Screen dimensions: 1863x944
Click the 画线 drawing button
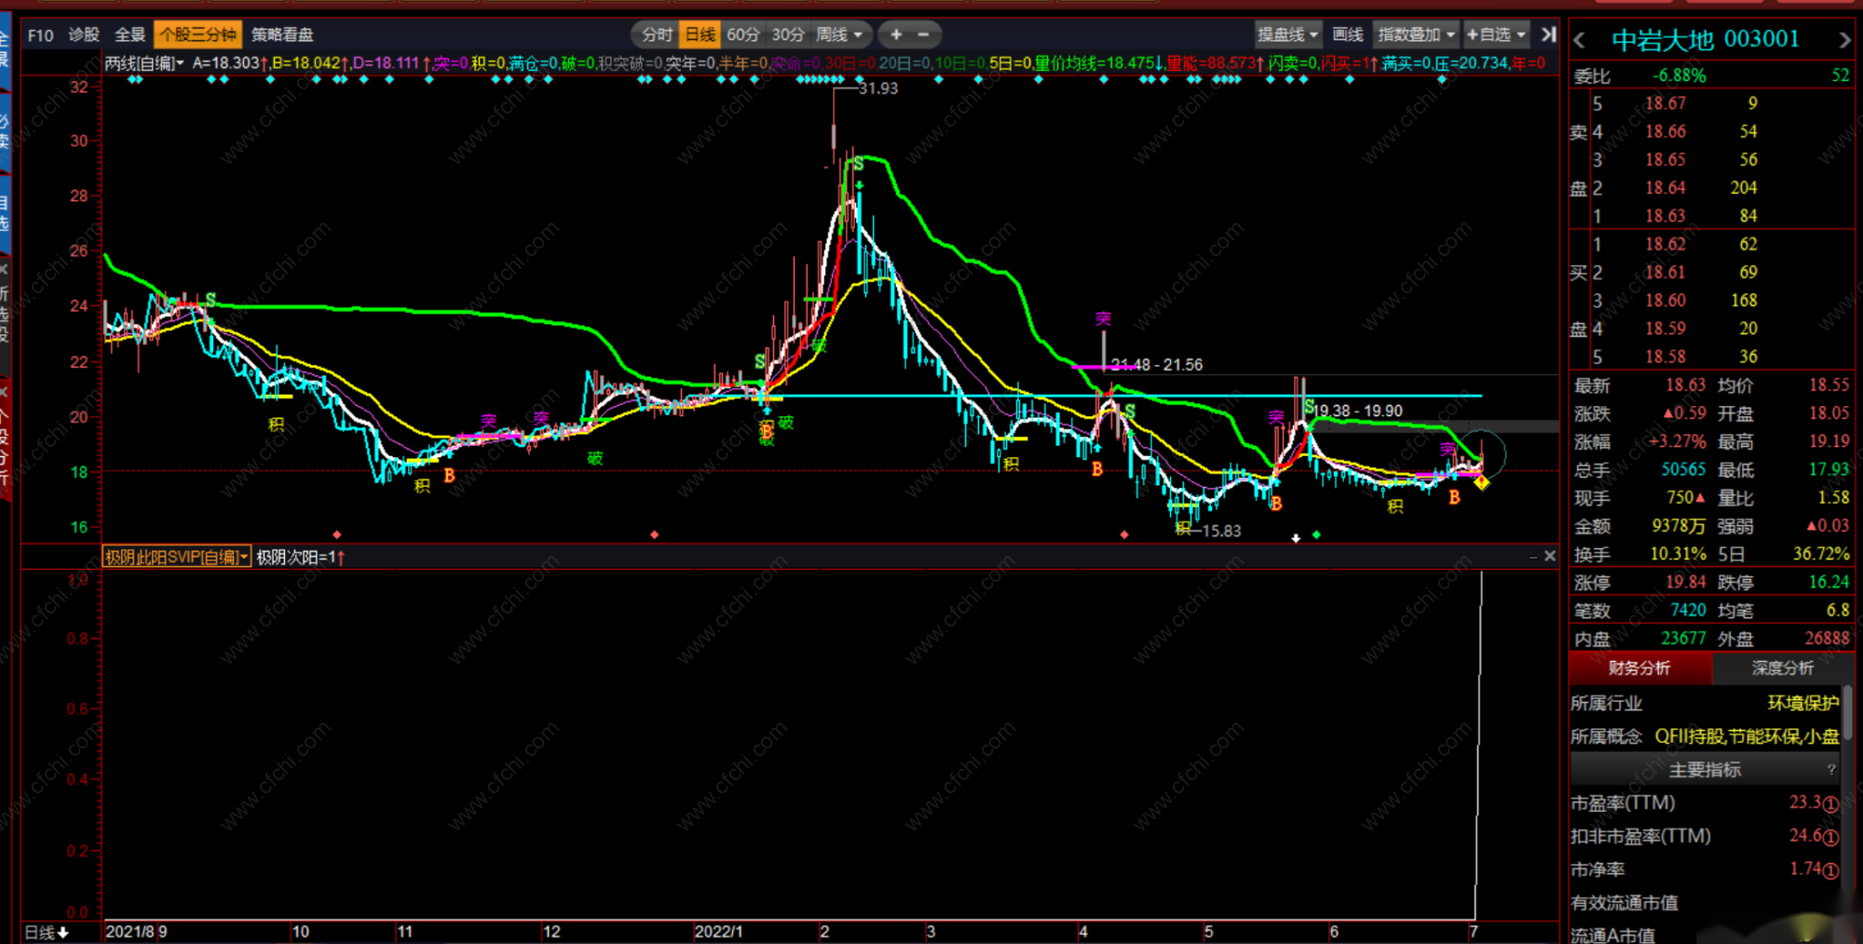click(1347, 34)
